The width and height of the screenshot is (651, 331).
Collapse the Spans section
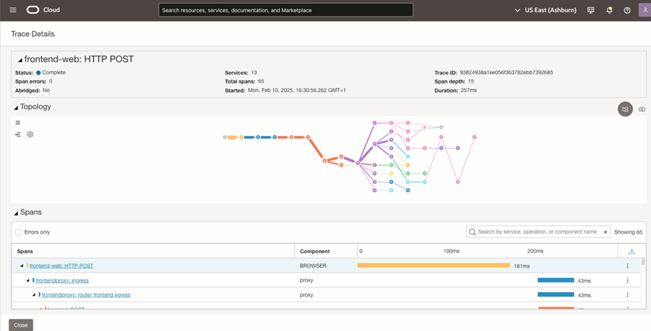pos(16,213)
